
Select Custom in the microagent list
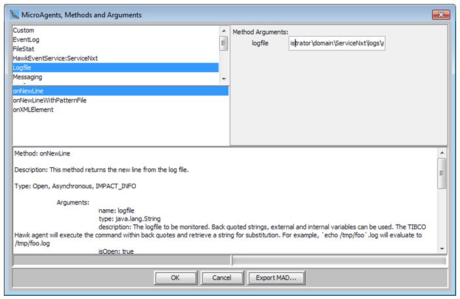click(24, 30)
